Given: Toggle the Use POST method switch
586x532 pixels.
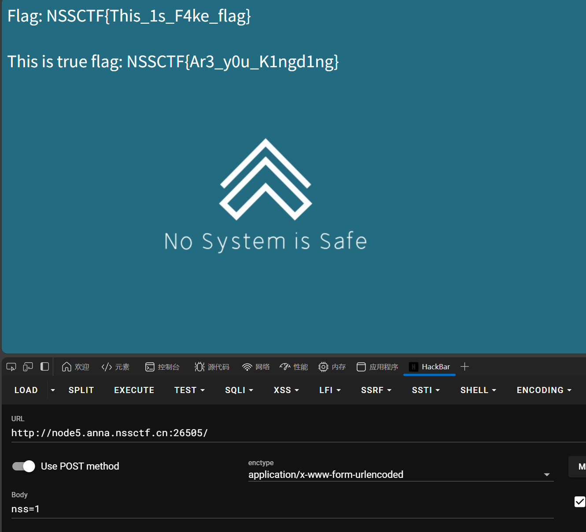Looking at the screenshot, I should pyautogui.click(x=24, y=466).
